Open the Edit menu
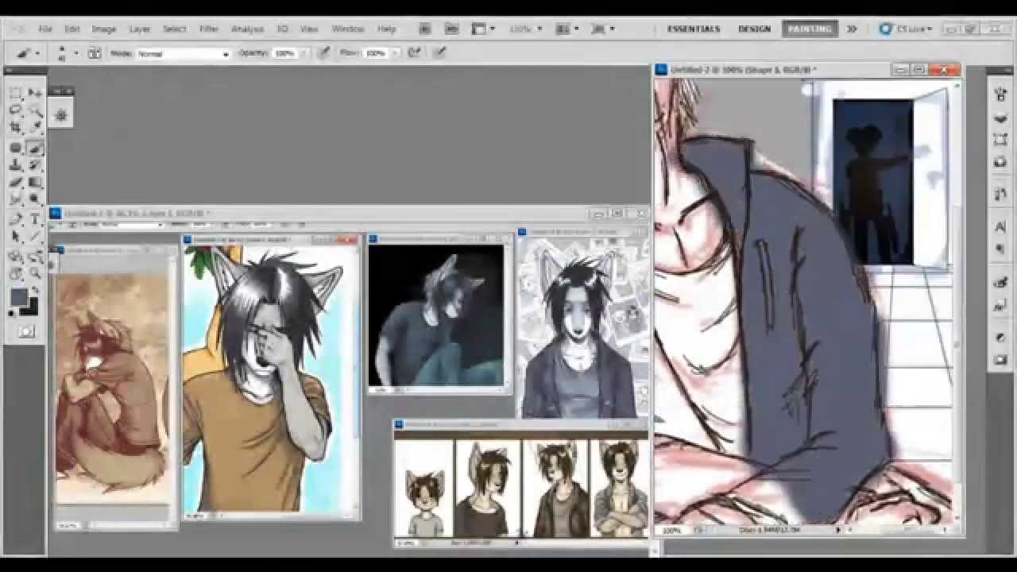1017x572 pixels. coord(72,29)
